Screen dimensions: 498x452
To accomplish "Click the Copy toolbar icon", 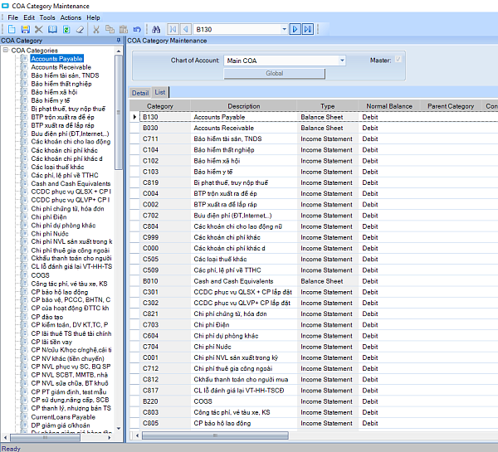I will click(x=110, y=30).
